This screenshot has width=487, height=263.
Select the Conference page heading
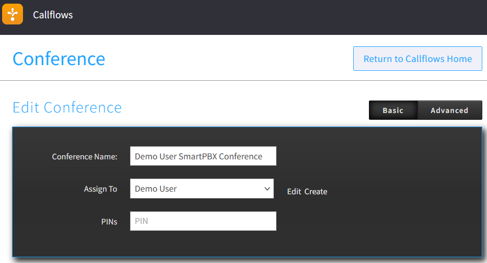(59, 59)
